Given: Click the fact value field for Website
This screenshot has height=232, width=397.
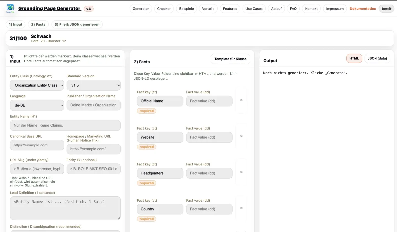Looking at the screenshot, I should click(209, 137).
